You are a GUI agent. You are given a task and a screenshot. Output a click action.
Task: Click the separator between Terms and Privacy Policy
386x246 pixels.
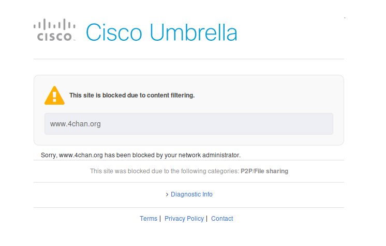click(160, 219)
